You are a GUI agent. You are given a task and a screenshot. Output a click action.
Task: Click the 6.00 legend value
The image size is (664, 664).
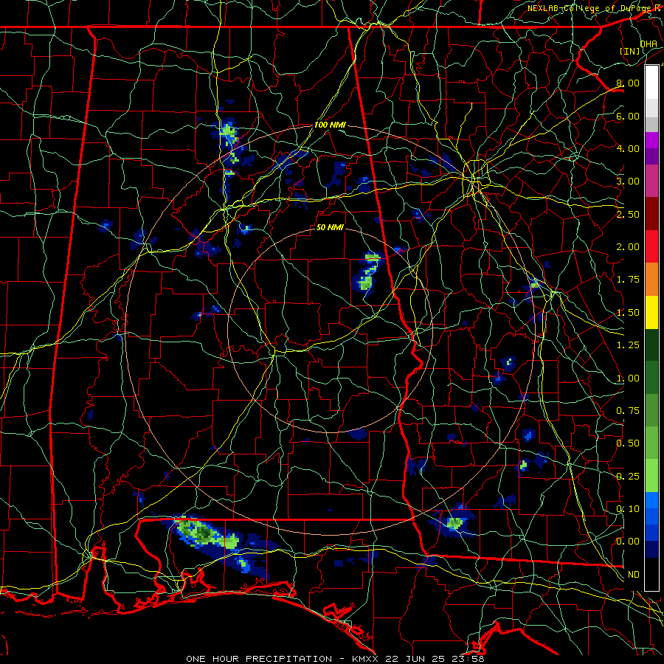pos(628,116)
